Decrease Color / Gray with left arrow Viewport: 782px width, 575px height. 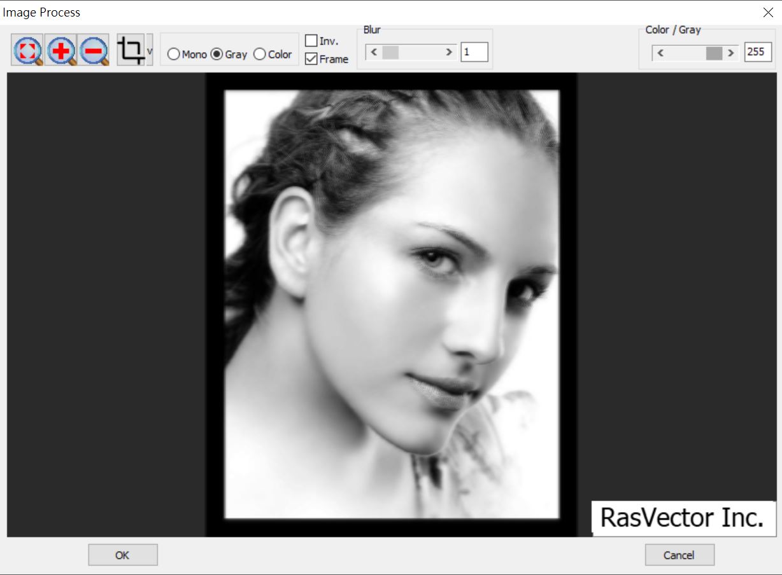[660, 53]
